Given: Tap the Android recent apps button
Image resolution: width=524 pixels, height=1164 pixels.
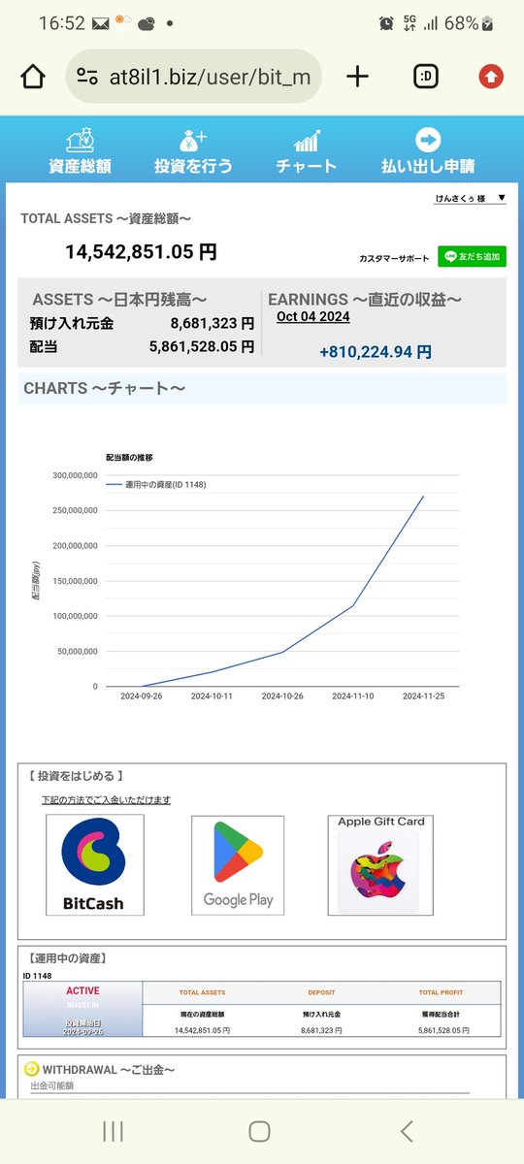Looking at the screenshot, I should click(113, 1131).
